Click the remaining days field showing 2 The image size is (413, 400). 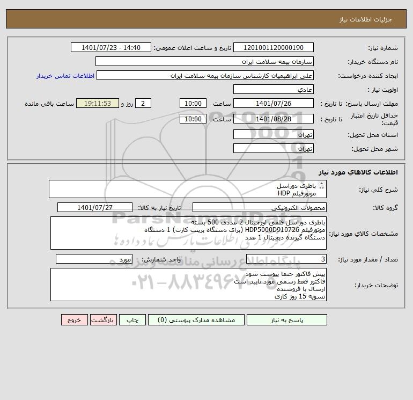click(x=143, y=104)
